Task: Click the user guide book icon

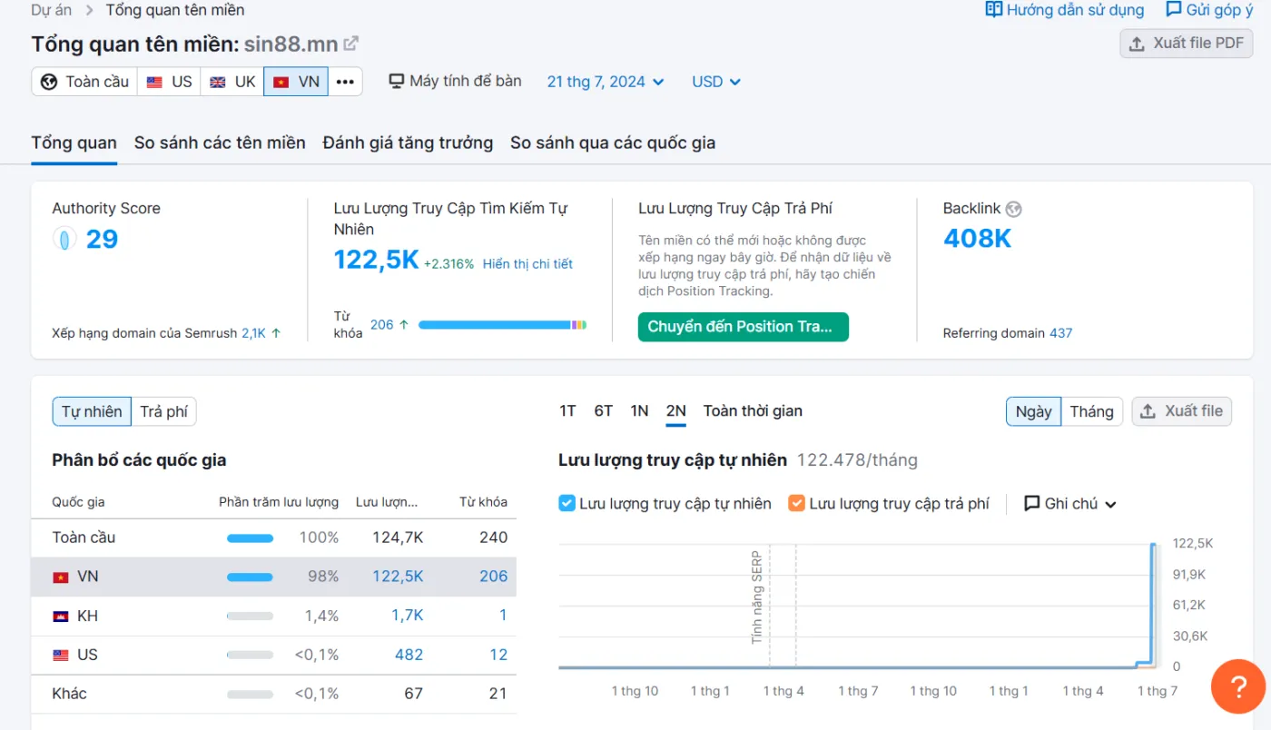Action: [x=993, y=9]
